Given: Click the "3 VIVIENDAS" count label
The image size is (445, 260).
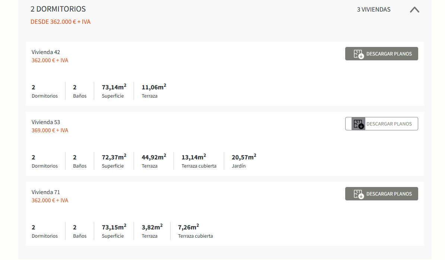Looking at the screenshot, I should [374, 10].
